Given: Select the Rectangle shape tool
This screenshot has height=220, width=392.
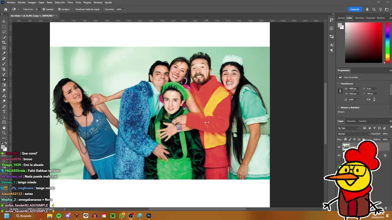Looking at the screenshot, I should [x=4, y=122].
